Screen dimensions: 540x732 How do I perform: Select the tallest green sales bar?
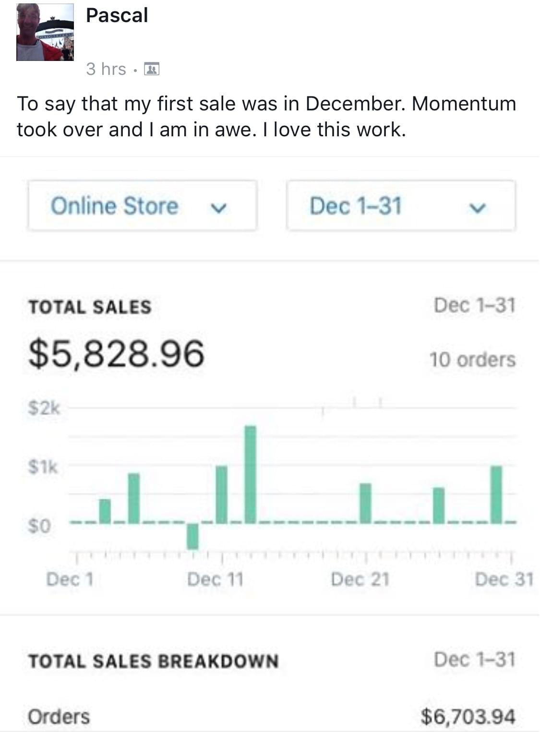(x=251, y=474)
